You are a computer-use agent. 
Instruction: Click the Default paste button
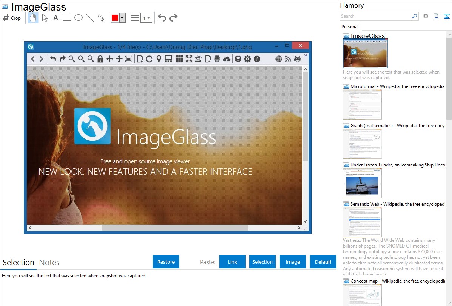[x=323, y=262]
